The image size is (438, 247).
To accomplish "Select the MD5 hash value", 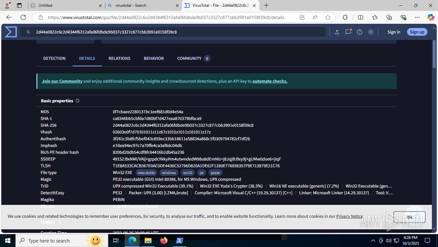I will click(148, 112).
